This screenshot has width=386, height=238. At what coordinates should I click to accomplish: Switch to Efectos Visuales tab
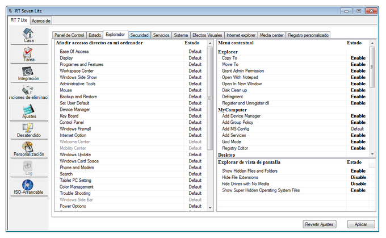[207, 35]
